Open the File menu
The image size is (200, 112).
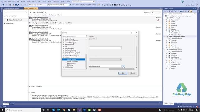(x=6, y=2)
